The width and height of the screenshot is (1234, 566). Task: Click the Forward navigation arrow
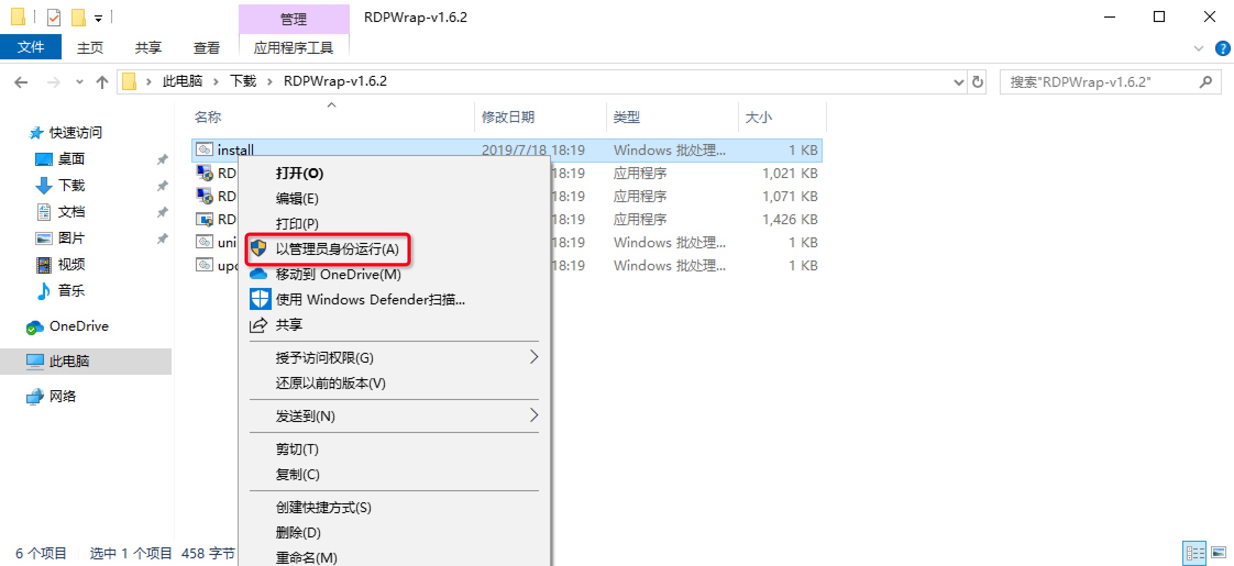pyautogui.click(x=53, y=82)
